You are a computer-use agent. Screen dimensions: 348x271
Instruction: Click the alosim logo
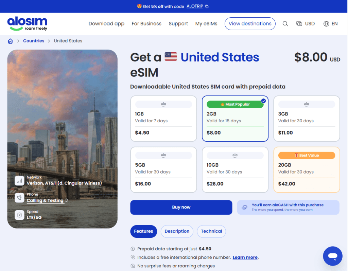tap(27, 24)
